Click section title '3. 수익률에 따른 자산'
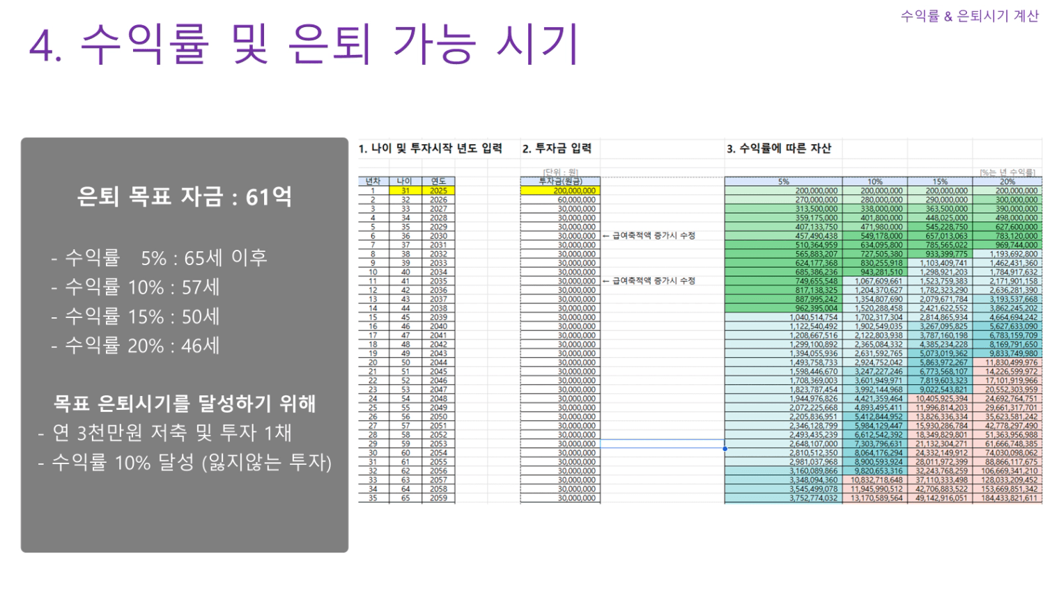The height and width of the screenshot is (595, 1059). coord(778,148)
